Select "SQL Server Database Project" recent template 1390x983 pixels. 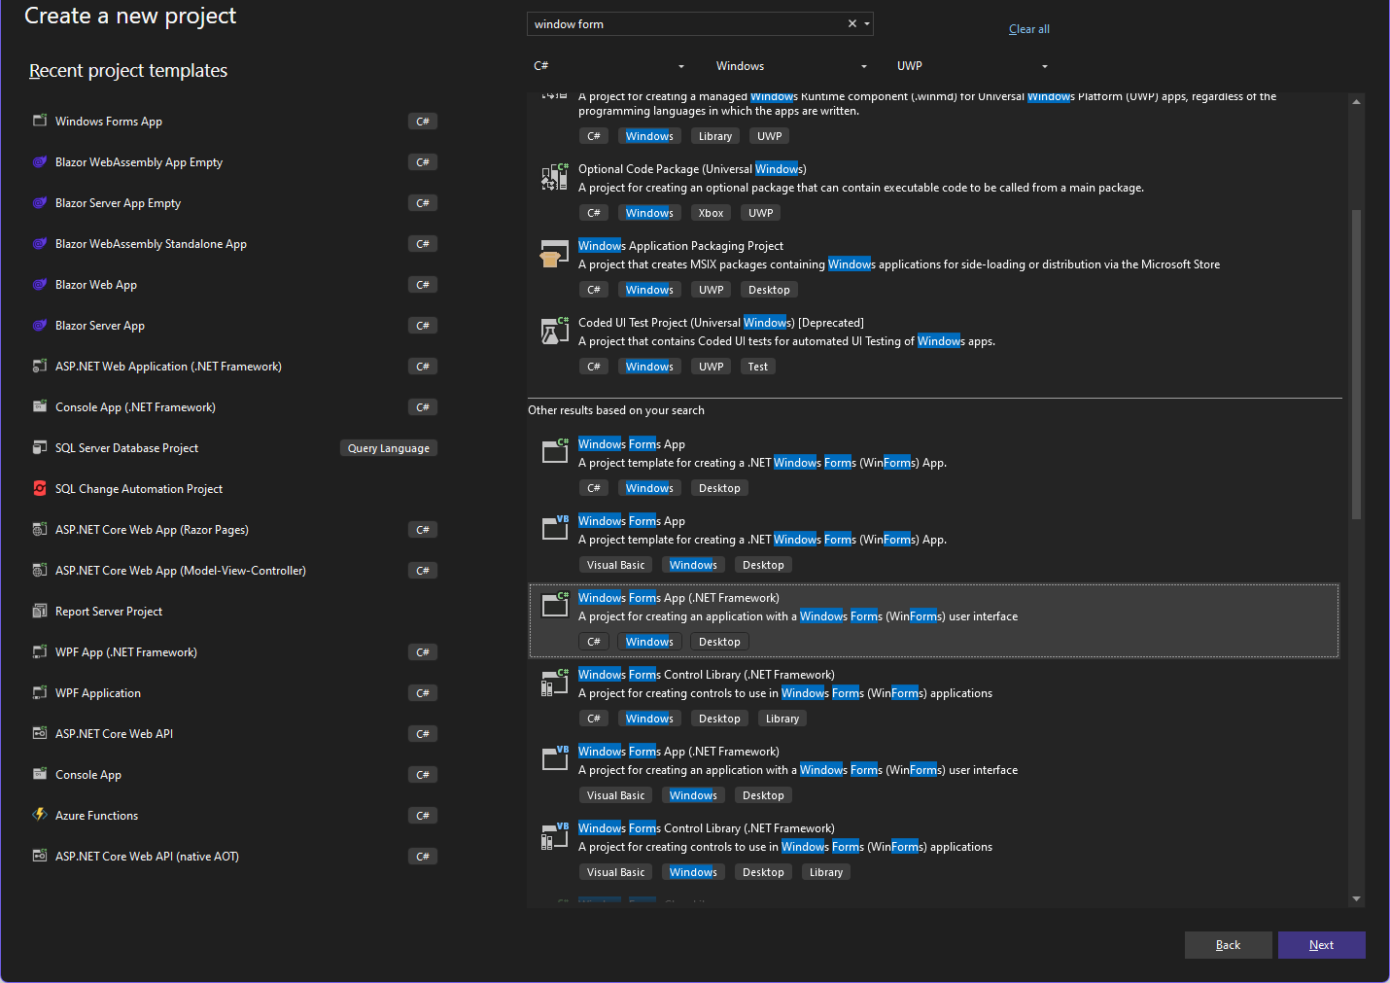(126, 448)
